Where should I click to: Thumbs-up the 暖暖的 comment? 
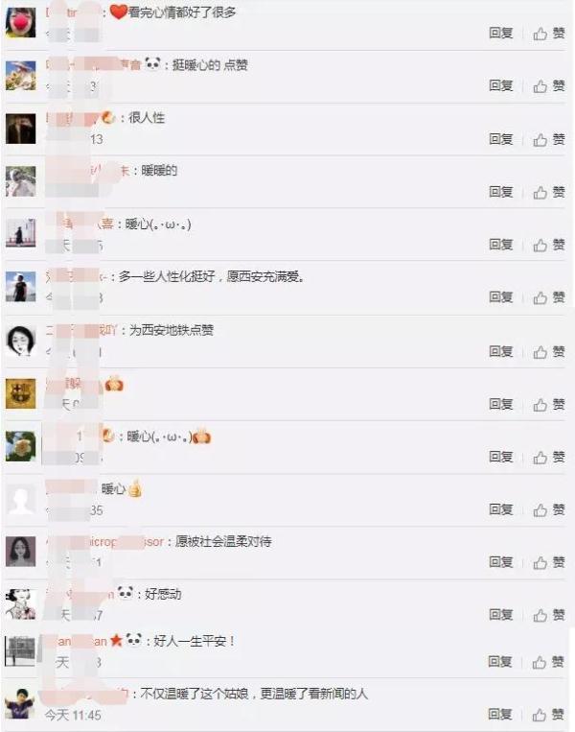point(549,192)
